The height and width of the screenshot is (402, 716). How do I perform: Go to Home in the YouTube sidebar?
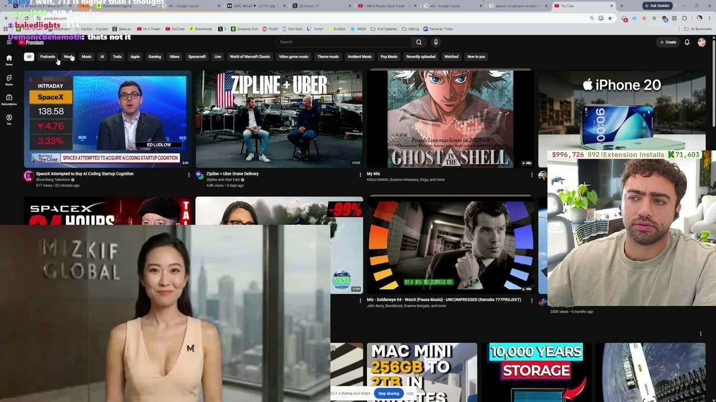(x=9, y=60)
